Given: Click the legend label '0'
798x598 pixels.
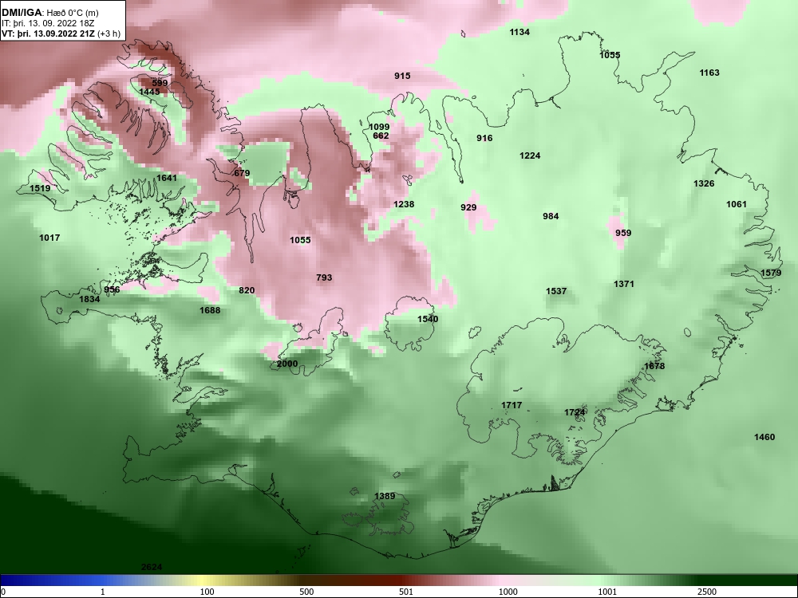Looking at the screenshot, I should [3, 592].
